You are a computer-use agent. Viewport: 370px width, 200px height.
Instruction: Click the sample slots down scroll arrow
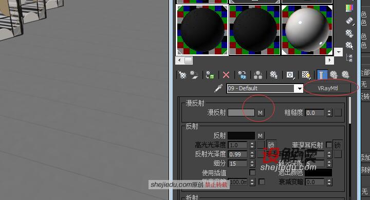[338, 52]
